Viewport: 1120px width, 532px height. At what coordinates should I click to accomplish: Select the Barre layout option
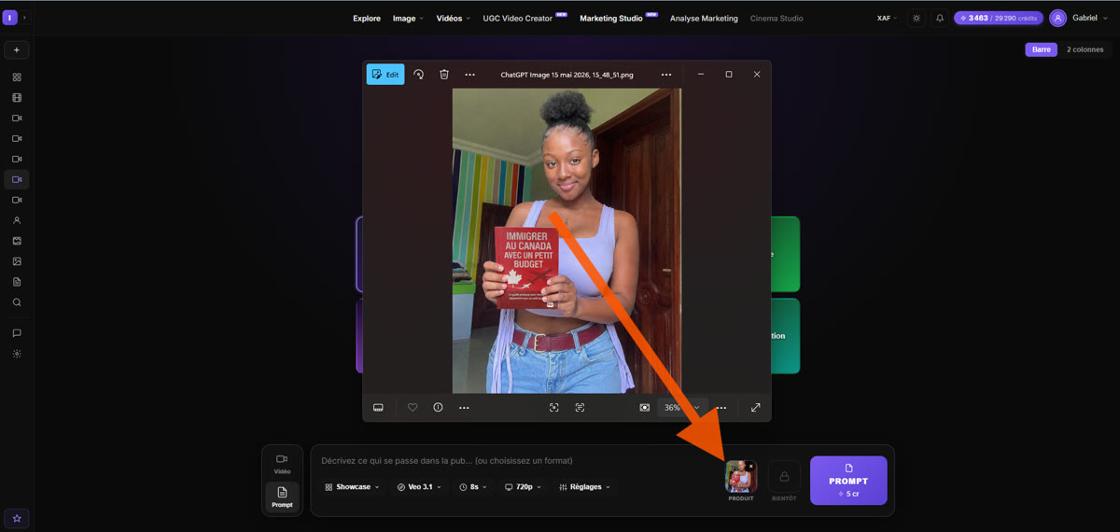click(1041, 49)
